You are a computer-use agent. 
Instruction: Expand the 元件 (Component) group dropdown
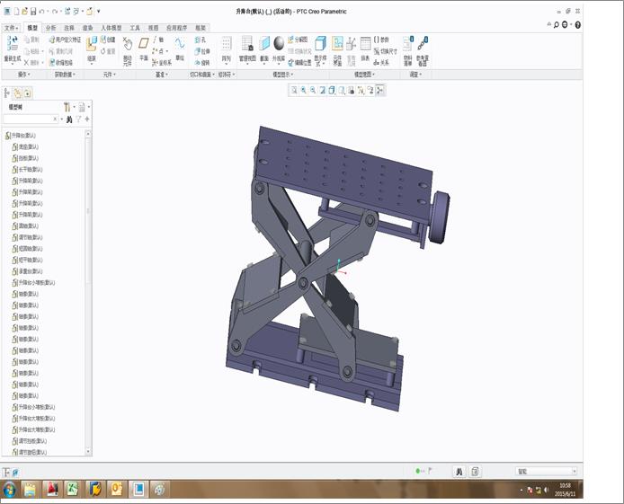tap(111, 75)
